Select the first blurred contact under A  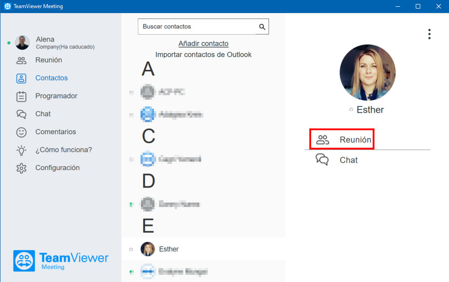click(203, 92)
